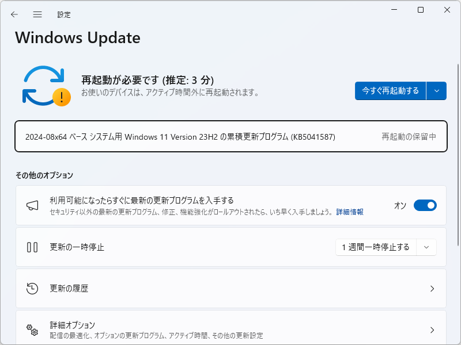This screenshot has width=461, height=345.
Task: Click the gear icon next to 詳細オプション
Action: tap(32, 330)
